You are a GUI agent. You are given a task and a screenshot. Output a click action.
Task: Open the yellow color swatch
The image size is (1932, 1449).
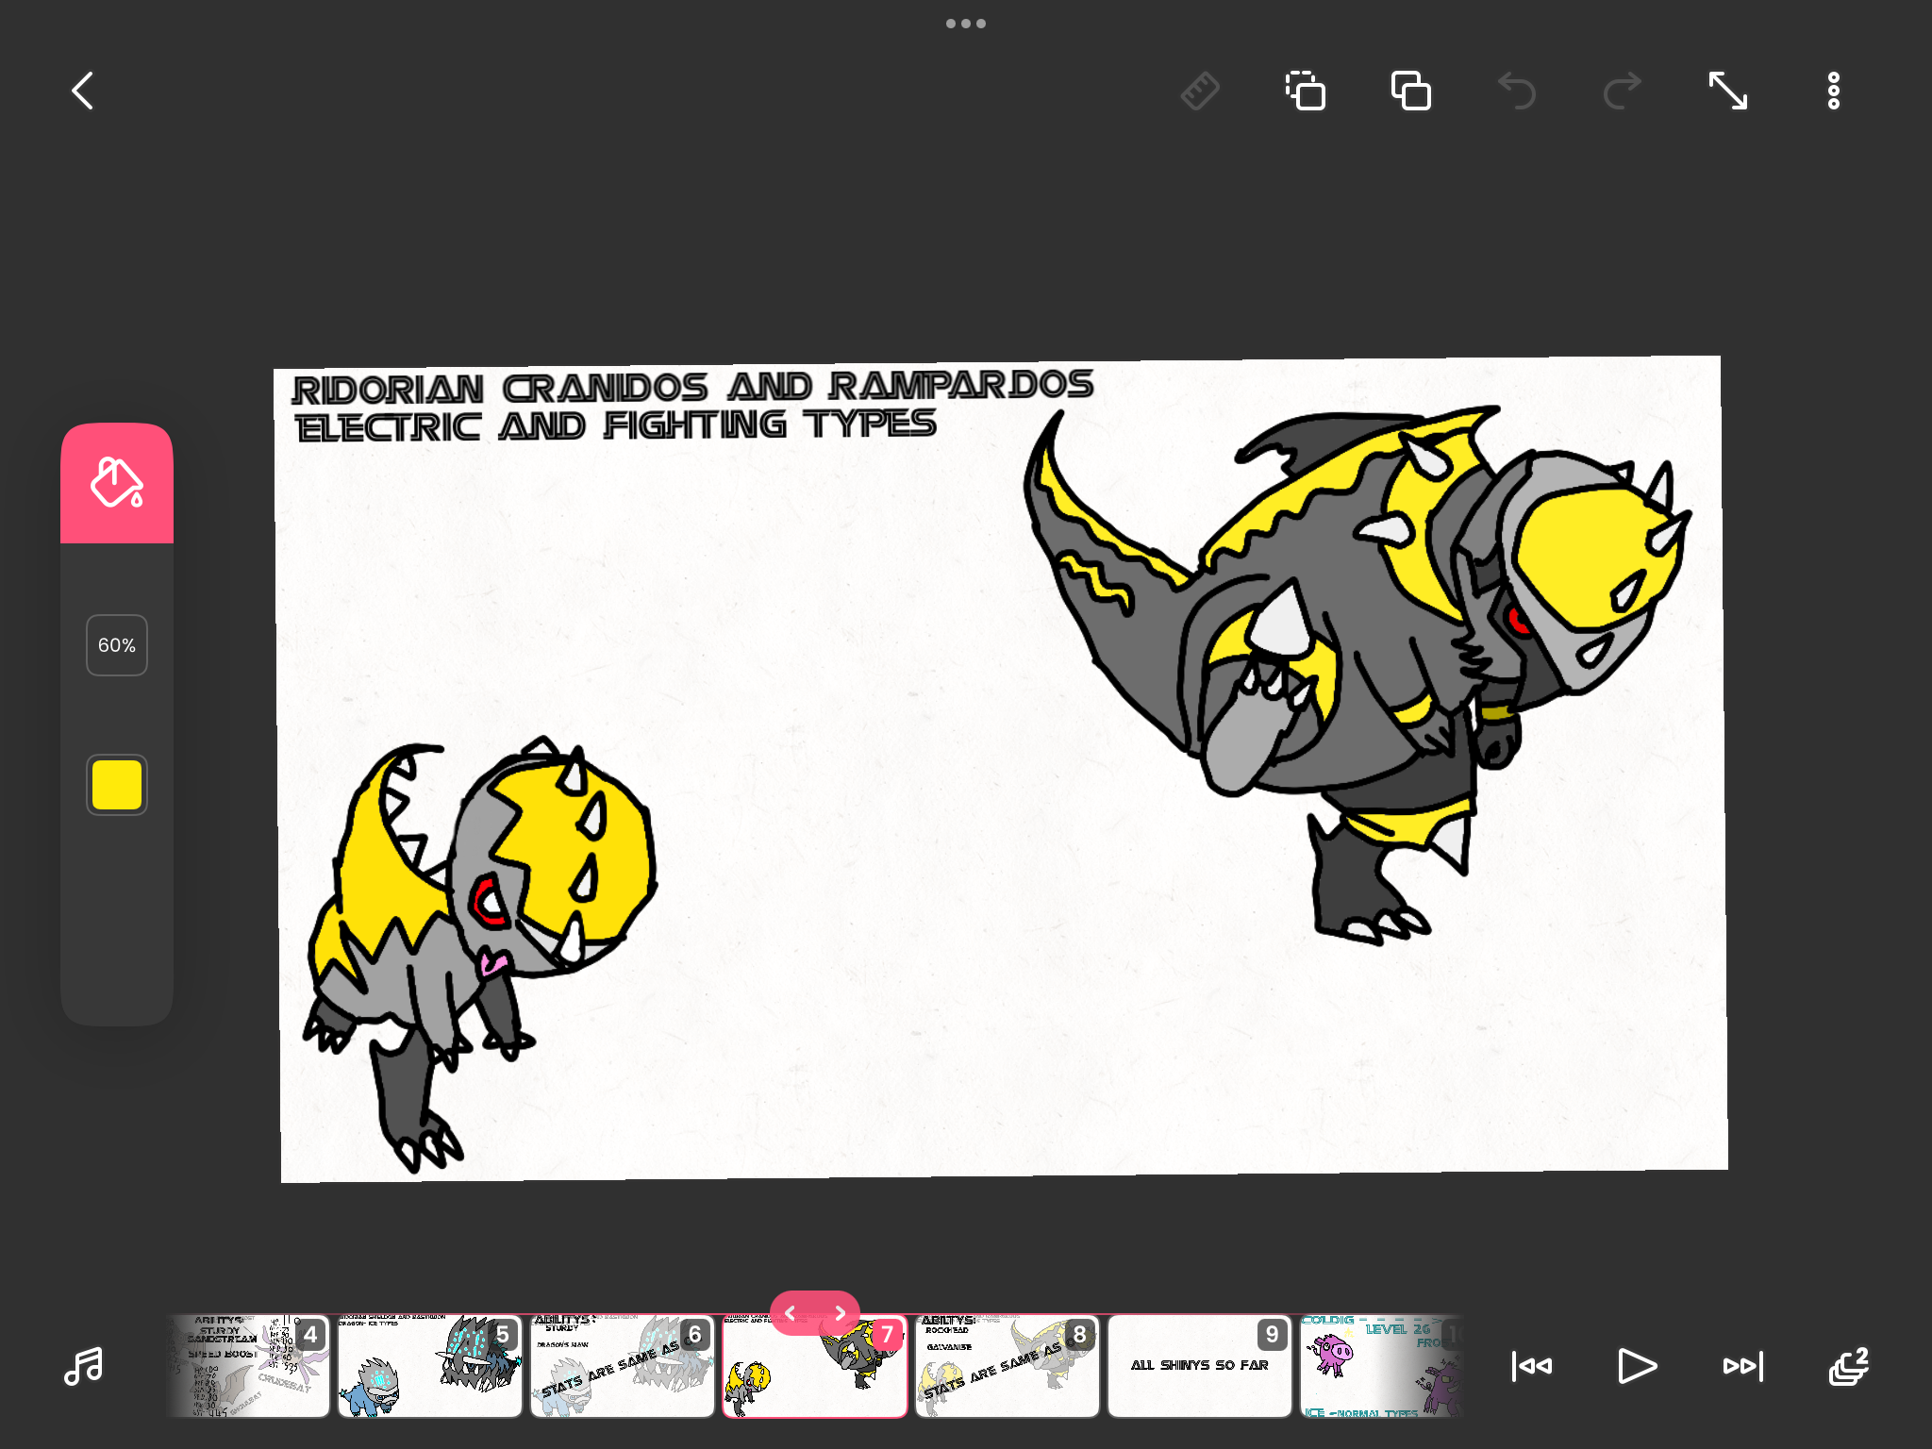[117, 785]
